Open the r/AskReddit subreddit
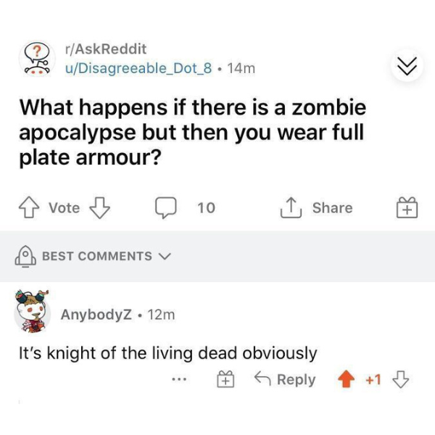 pyautogui.click(x=106, y=49)
